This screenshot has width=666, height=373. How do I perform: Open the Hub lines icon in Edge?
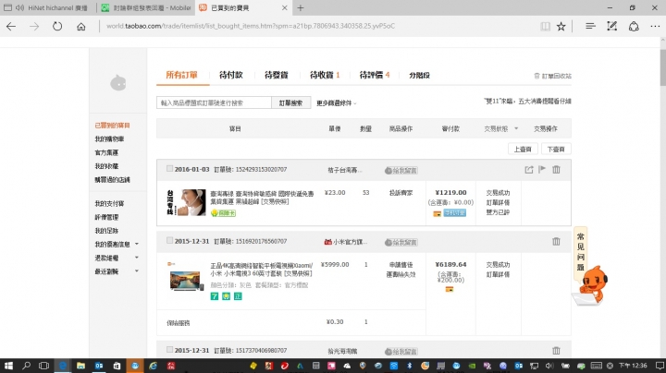[590, 26]
